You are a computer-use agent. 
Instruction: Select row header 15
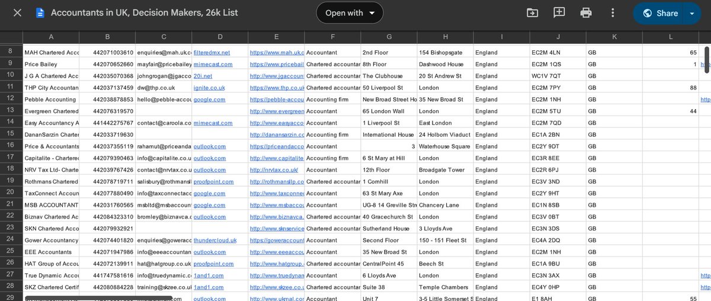[x=11, y=135]
